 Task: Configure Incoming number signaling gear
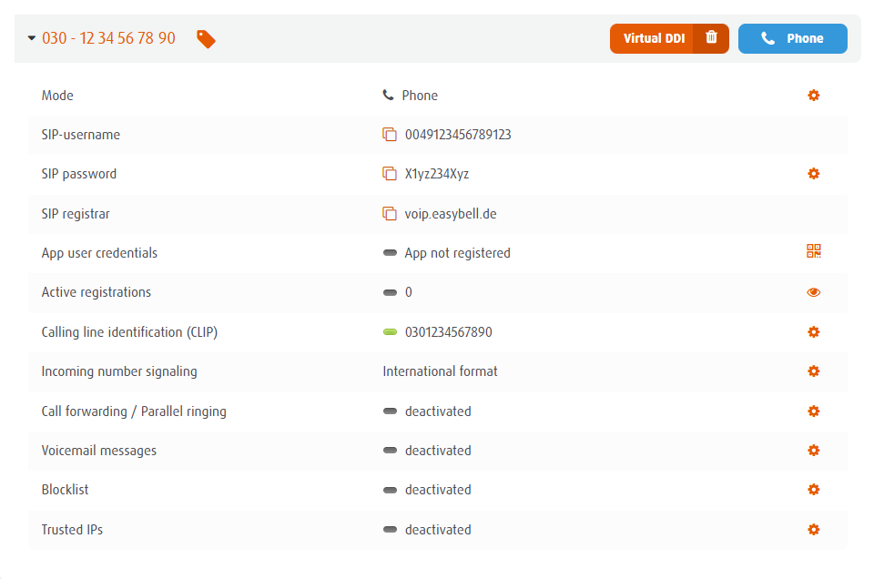pyautogui.click(x=814, y=371)
